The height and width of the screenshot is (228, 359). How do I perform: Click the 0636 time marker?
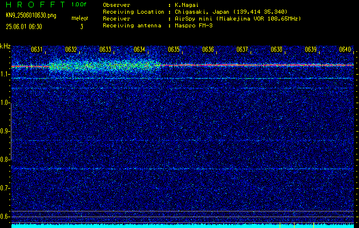click(208, 50)
